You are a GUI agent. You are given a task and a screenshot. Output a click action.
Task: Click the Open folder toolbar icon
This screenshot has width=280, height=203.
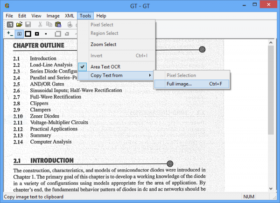[19, 24]
